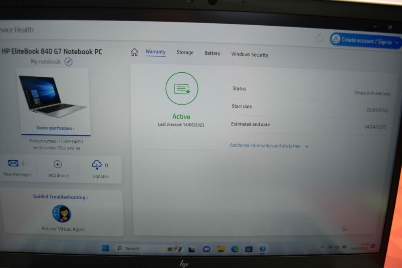Select Ask our Virtual Agent text
Screen dimensions: 402x268
[x=63, y=229]
